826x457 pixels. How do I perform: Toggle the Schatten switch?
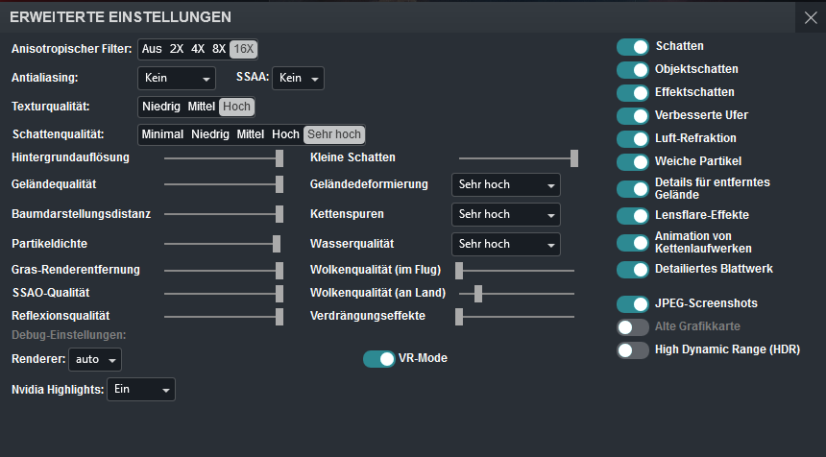pyautogui.click(x=633, y=46)
